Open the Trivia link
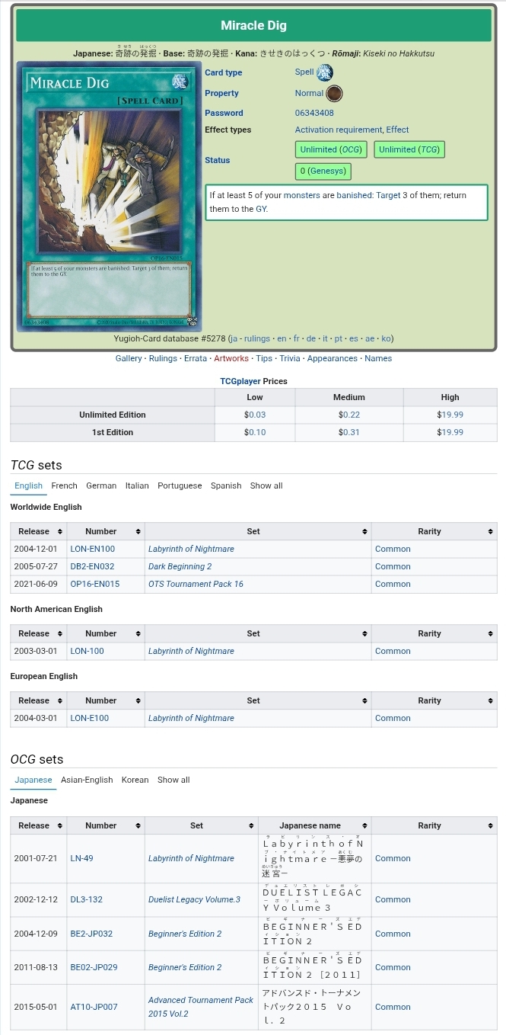The width and height of the screenshot is (506, 1035). [x=290, y=358]
